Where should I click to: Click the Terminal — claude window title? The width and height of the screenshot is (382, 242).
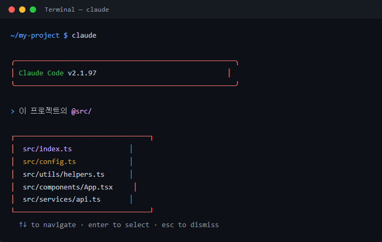(77, 10)
